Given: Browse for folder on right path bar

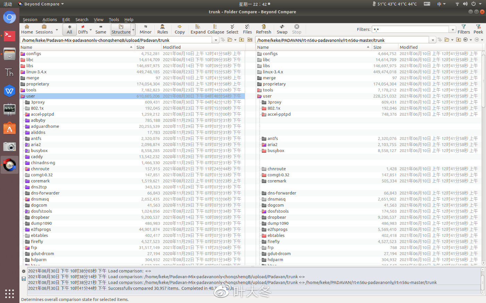Looking at the screenshot, I should click(447, 40).
